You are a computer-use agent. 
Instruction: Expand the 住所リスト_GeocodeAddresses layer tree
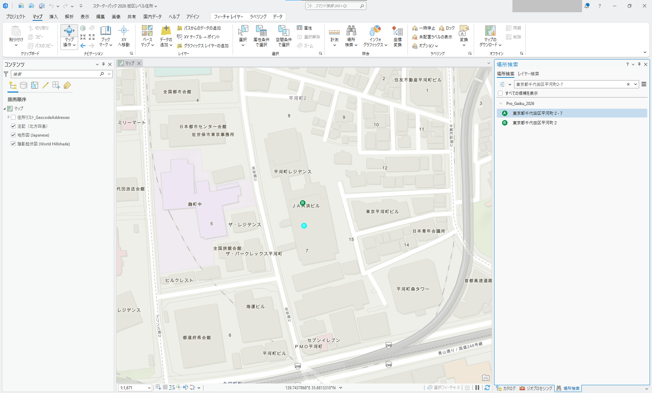(8, 117)
